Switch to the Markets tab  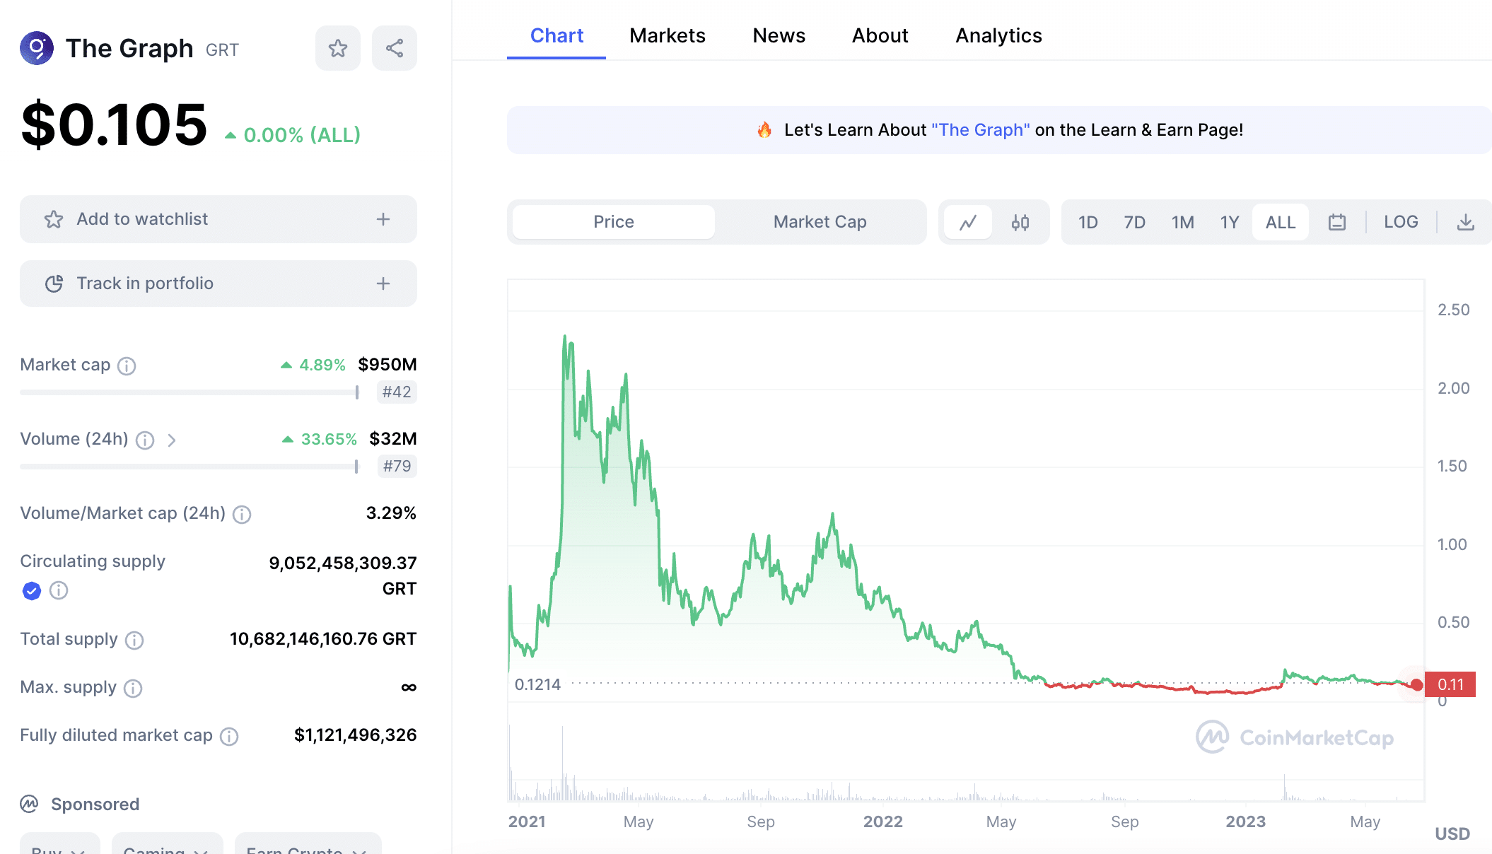(668, 35)
